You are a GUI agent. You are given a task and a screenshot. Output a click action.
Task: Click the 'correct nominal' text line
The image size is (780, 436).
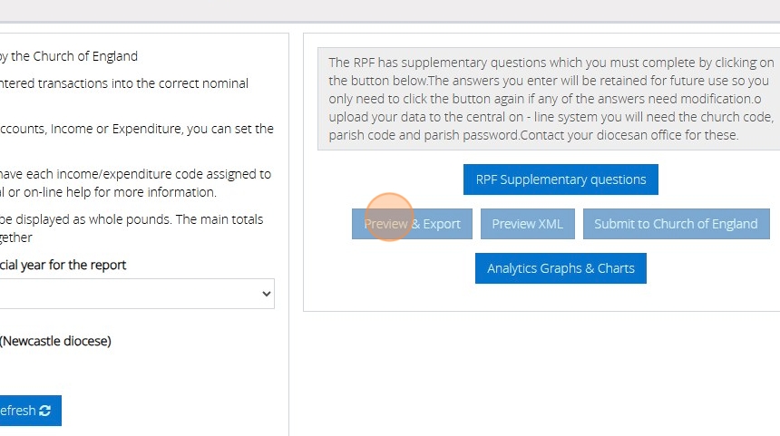[x=124, y=83]
